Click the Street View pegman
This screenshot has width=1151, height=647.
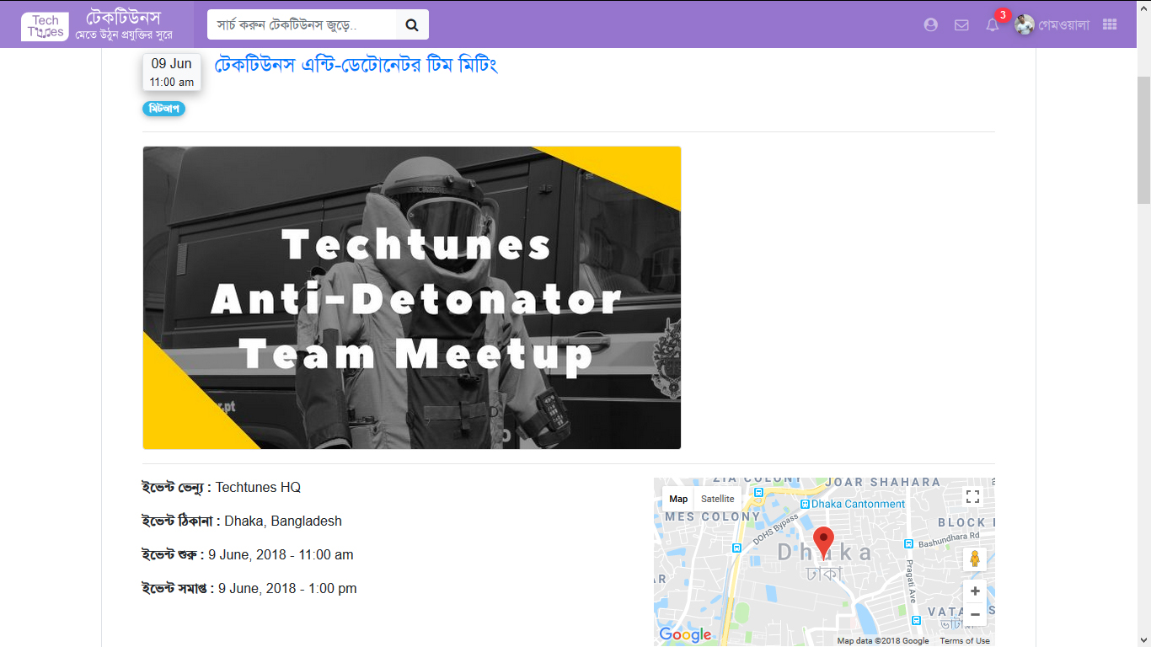[975, 559]
